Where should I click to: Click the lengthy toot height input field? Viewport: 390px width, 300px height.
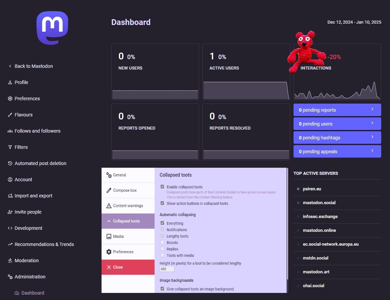click(x=167, y=269)
